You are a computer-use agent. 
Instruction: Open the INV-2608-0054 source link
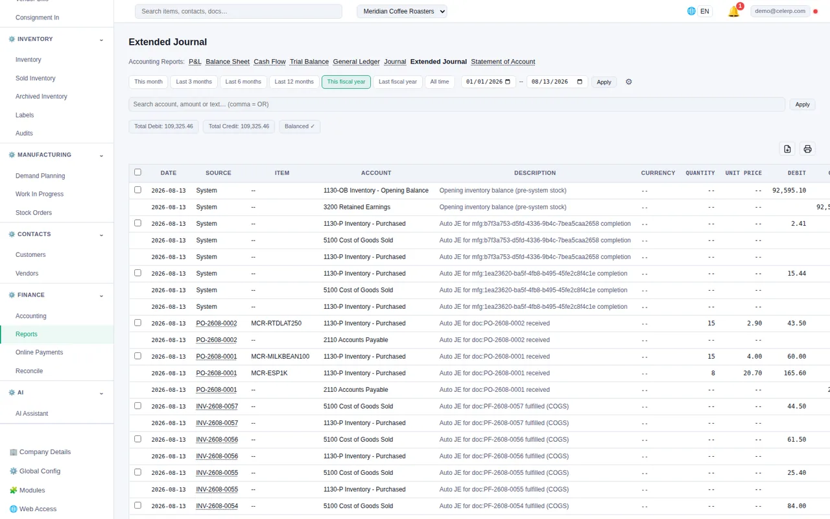217,506
